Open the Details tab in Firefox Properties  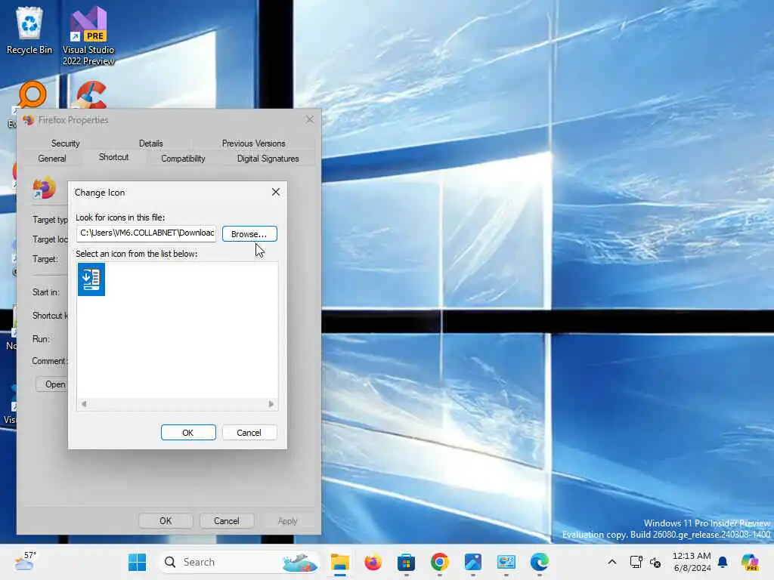click(150, 143)
